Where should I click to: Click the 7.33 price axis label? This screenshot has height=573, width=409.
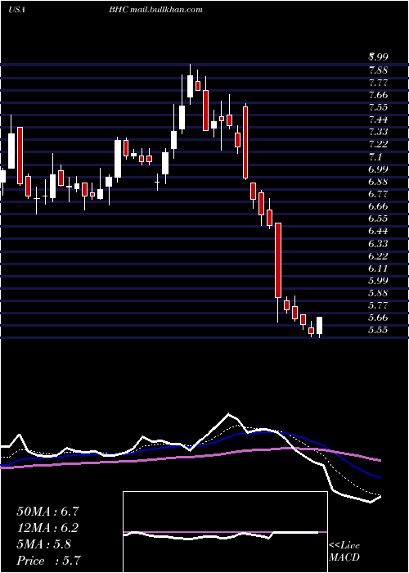pos(378,132)
